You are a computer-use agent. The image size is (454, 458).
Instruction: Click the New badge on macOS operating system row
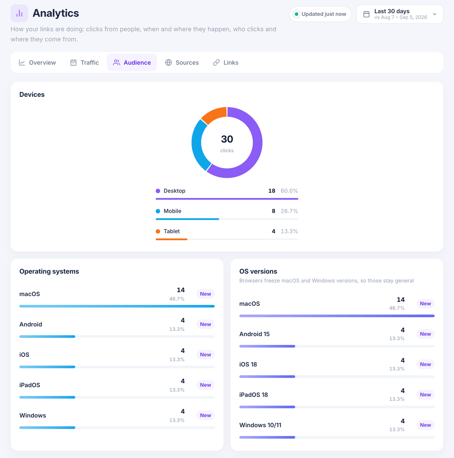[x=205, y=294]
